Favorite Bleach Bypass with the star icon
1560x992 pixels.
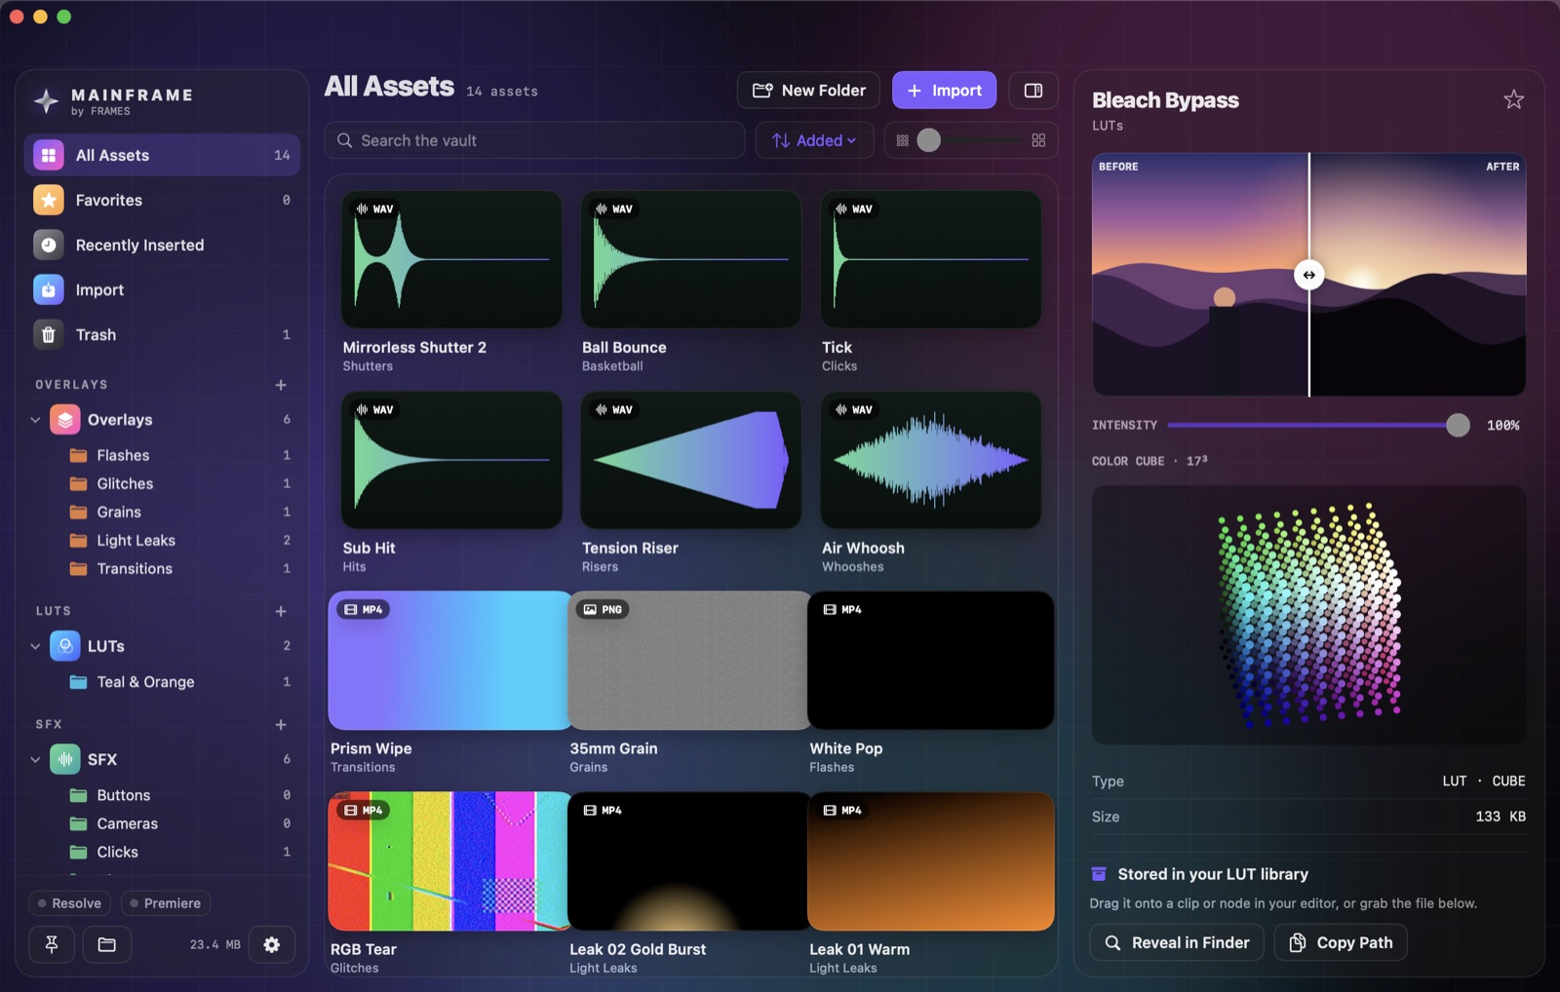click(x=1513, y=99)
